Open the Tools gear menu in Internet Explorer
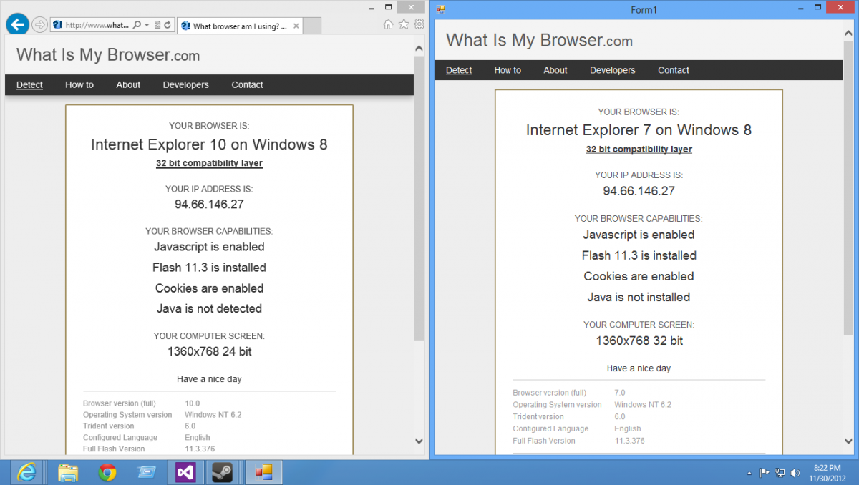Screen dimensions: 859x485 pyautogui.click(x=419, y=24)
